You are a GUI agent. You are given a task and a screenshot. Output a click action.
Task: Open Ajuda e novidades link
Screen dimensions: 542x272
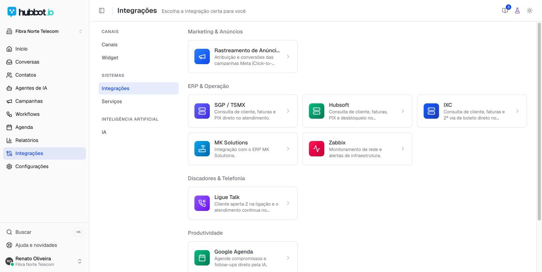pyautogui.click(x=44, y=245)
